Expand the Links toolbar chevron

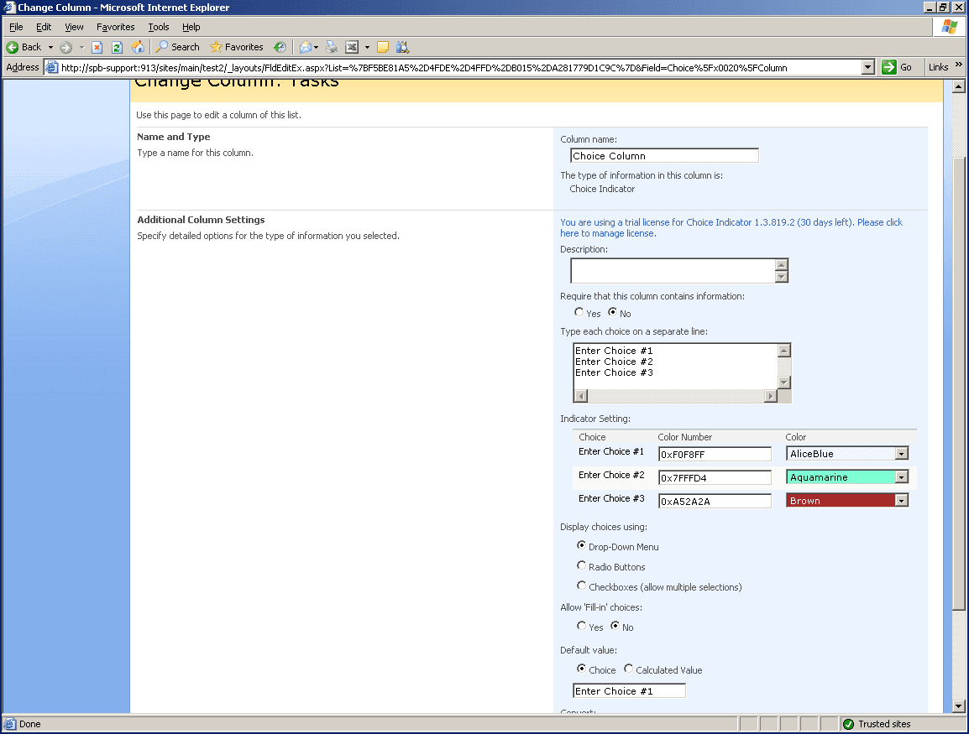point(958,65)
